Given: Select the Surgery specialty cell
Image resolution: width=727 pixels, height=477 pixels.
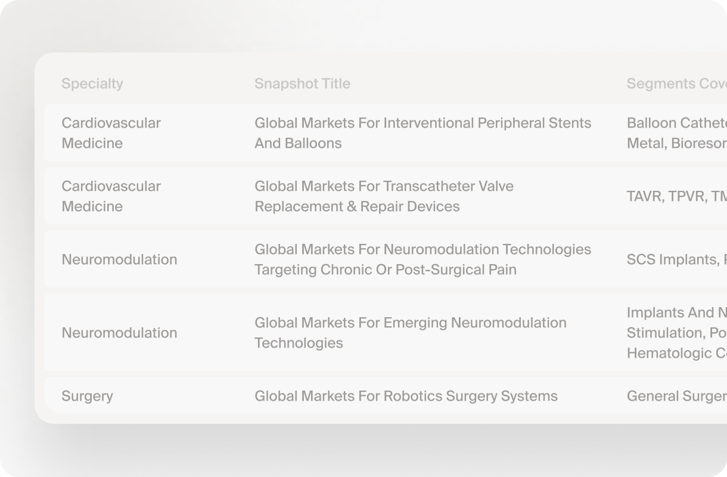Looking at the screenshot, I should point(87,396).
